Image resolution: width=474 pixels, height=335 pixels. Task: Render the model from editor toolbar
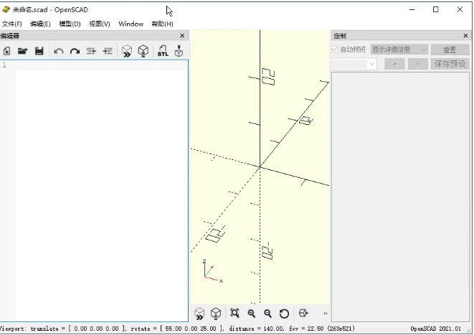tap(143, 51)
